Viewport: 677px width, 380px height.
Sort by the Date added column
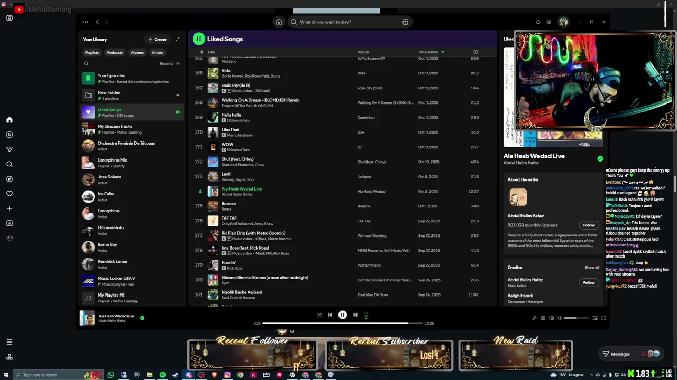tap(432, 52)
